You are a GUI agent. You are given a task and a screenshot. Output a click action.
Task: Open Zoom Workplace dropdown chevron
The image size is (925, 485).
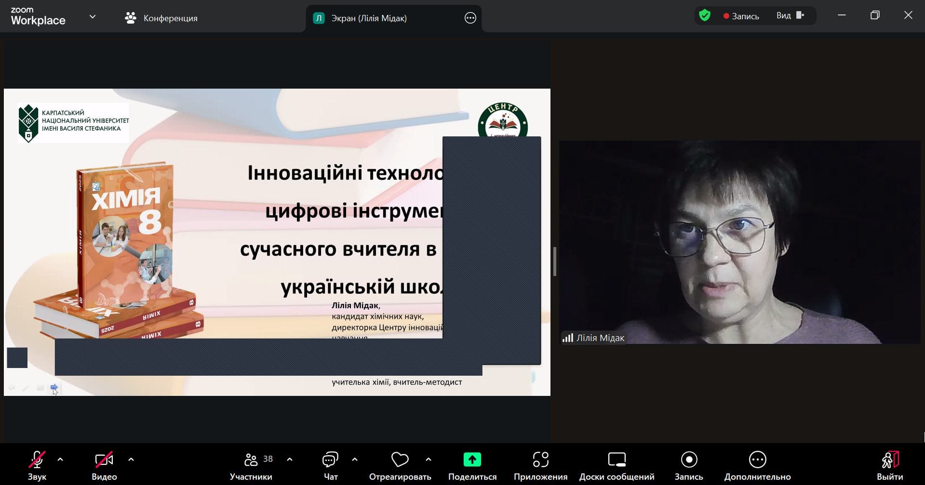click(93, 17)
